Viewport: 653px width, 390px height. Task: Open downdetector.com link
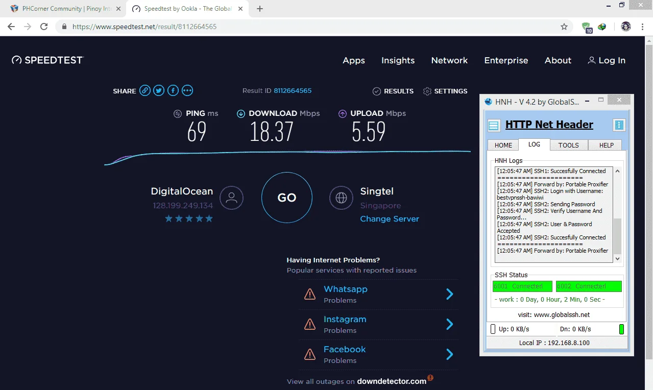(x=392, y=381)
